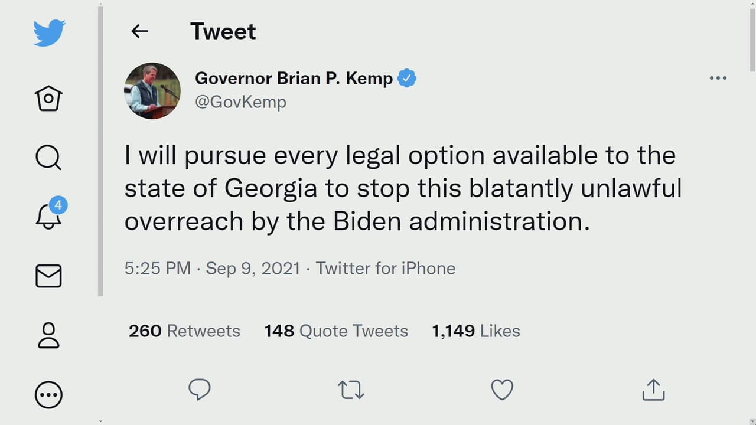Click the Twitter bird logo

pos(49,33)
